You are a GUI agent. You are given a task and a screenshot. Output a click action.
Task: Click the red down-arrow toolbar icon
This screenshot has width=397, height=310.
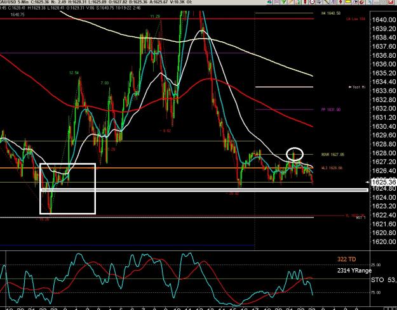(340, 2)
